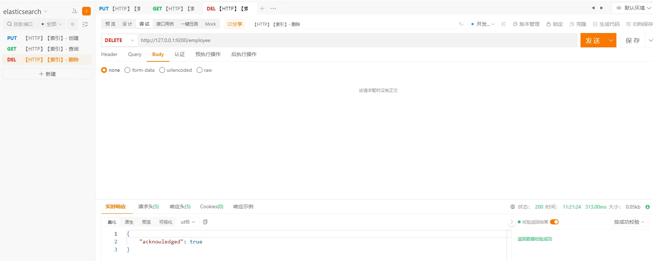Open a new request tab with plus icon
The image size is (653, 261).
(x=262, y=8)
